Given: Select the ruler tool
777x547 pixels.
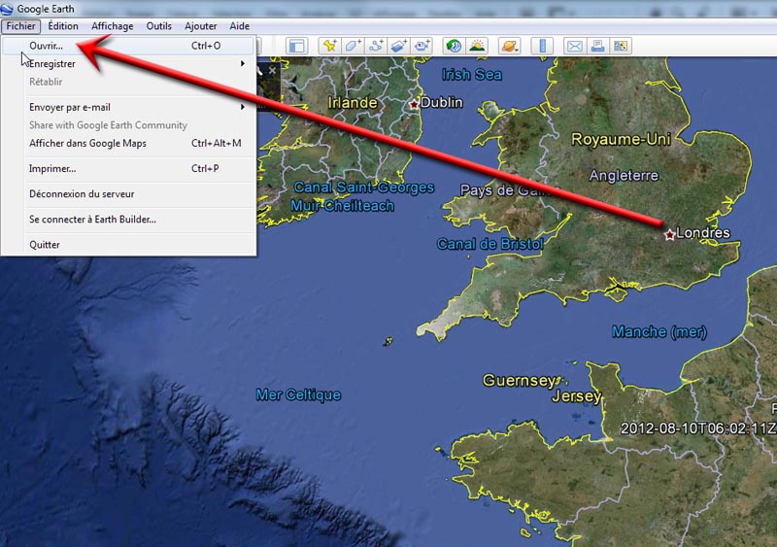Looking at the screenshot, I should [542, 46].
